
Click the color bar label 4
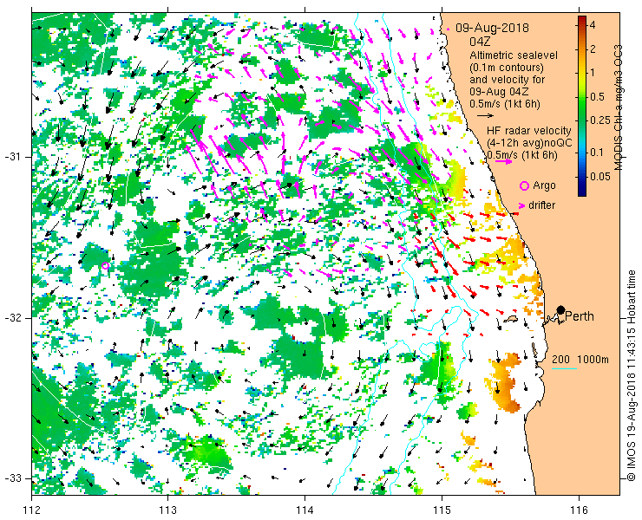click(592, 25)
